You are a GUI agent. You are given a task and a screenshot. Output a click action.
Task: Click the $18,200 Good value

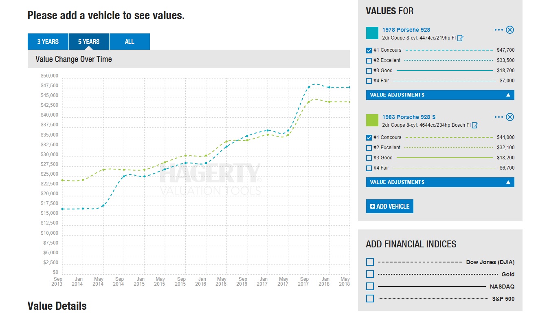pyautogui.click(x=505, y=158)
